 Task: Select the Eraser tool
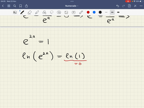[29, 12]
